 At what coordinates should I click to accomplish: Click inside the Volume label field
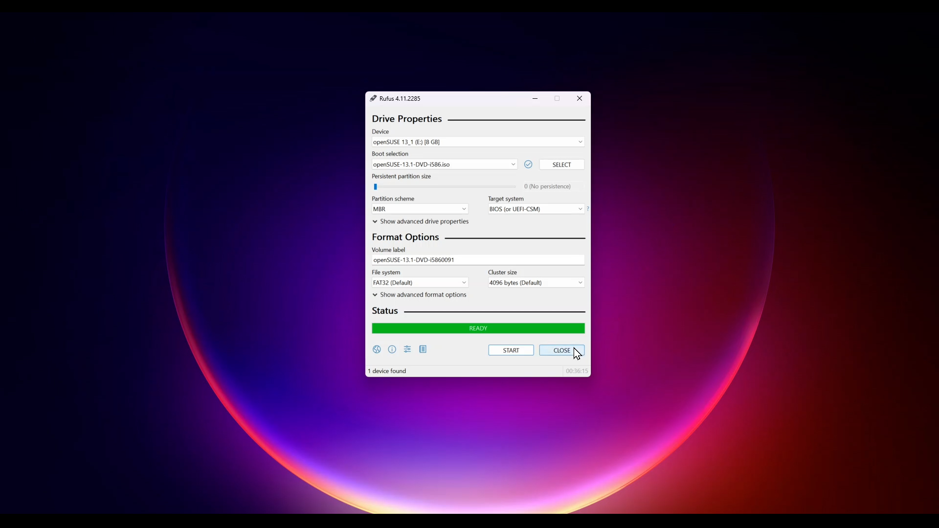click(x=478, y=260)
